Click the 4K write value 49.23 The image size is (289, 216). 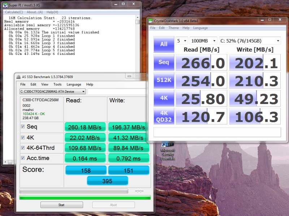[255, 98]
